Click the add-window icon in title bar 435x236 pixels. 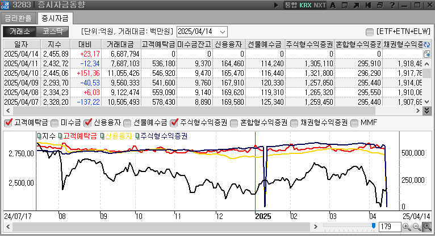(345, 5)
